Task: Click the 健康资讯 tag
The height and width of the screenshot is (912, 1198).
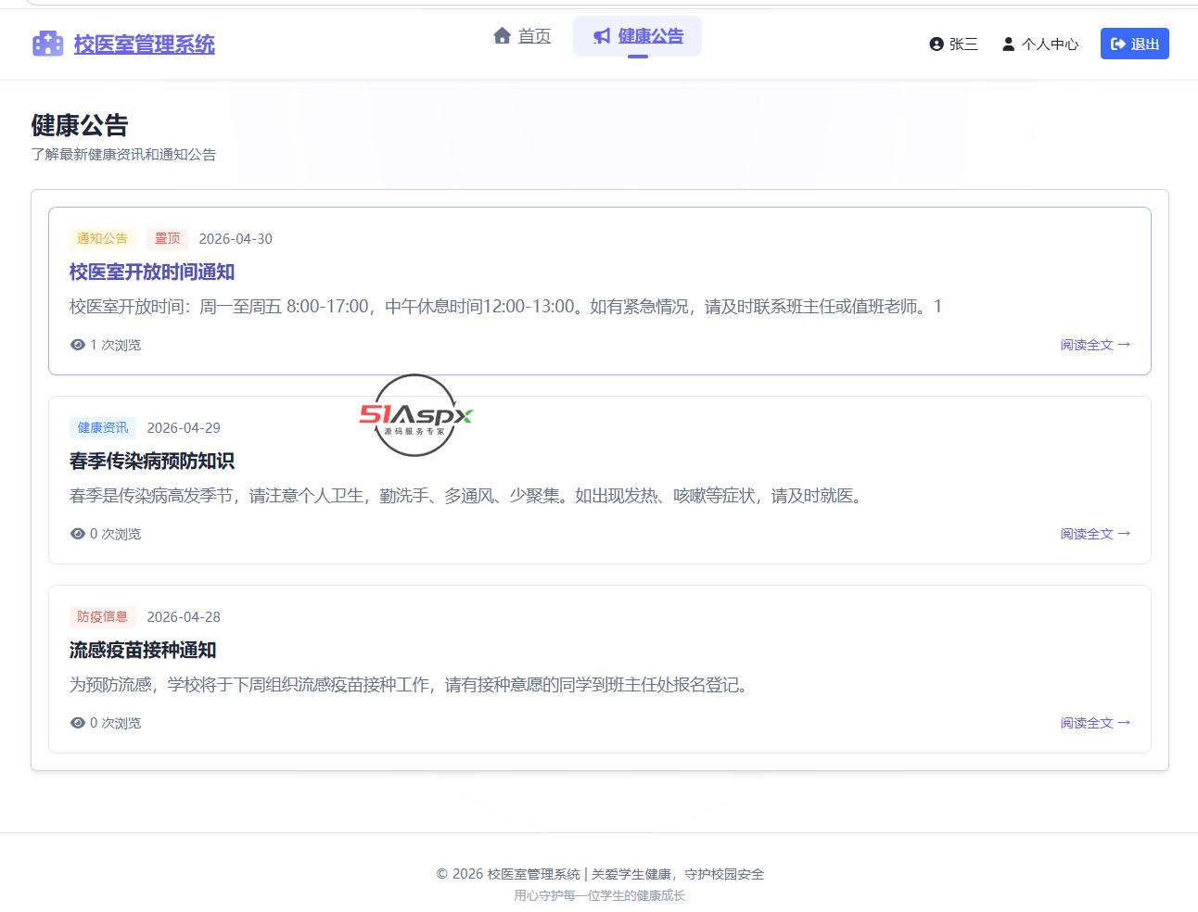Action: pyautogui.click(x=103, y=427)
